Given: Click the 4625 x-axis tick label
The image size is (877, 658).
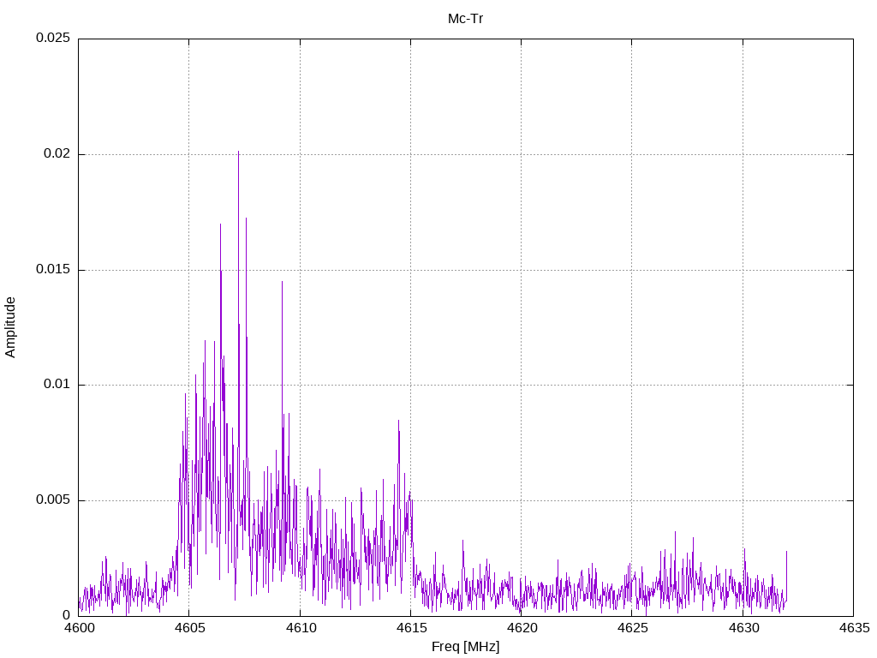Looking at the screenshot, I should [x=631, y=629].
